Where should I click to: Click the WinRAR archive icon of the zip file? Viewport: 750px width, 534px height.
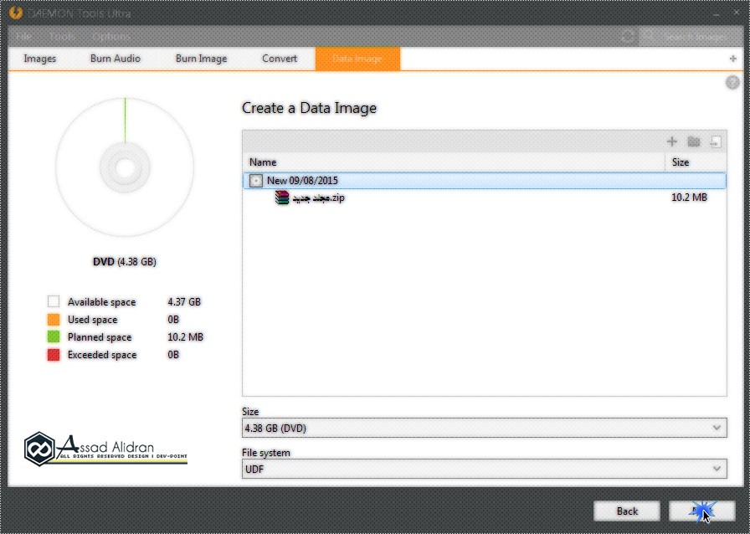[282, 198]
